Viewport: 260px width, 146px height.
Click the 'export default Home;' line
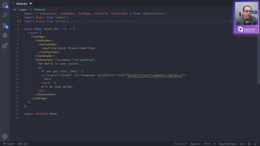(x=41, y=114)
